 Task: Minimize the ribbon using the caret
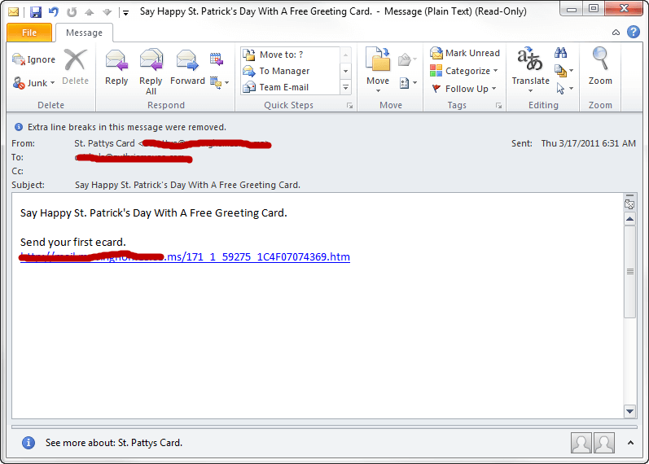616,33
